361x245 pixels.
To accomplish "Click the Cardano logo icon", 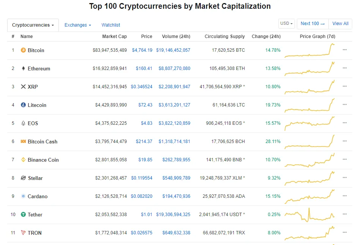I will coord(23,196).
